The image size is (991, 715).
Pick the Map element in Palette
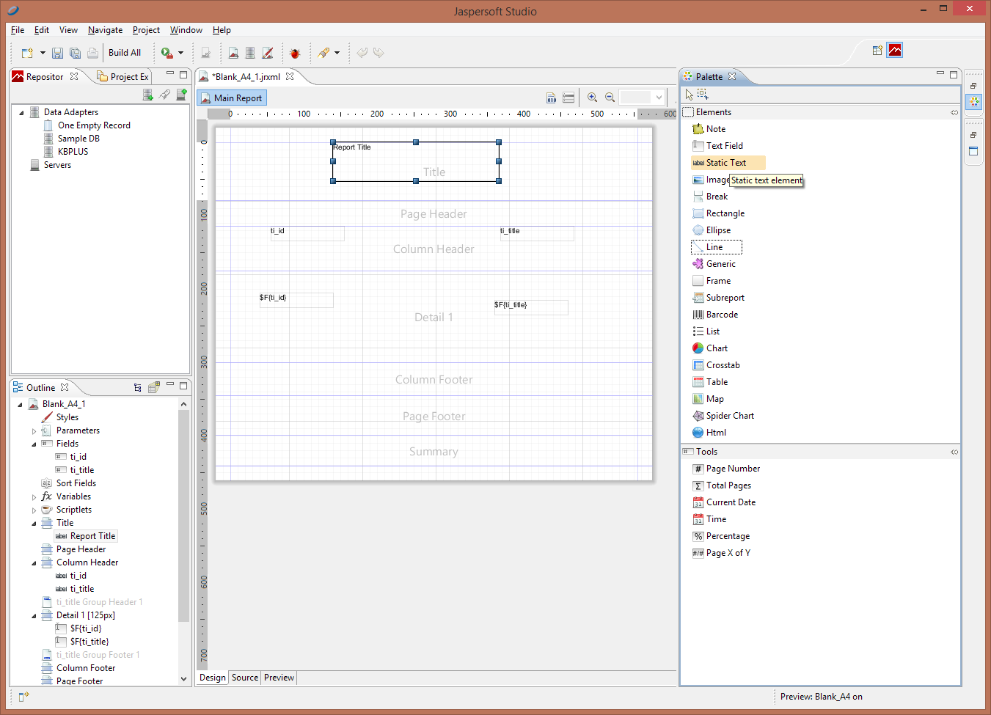point(708,399)
